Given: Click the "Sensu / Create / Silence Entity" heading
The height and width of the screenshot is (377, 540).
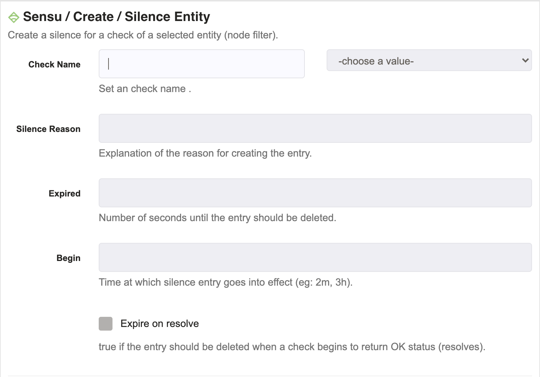Looking at the screenshot, I should [116, 17].
